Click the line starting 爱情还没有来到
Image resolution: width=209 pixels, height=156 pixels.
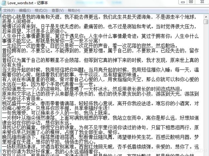point(99,26)
